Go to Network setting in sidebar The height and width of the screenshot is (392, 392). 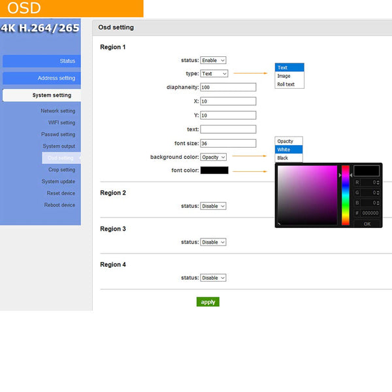57,111
